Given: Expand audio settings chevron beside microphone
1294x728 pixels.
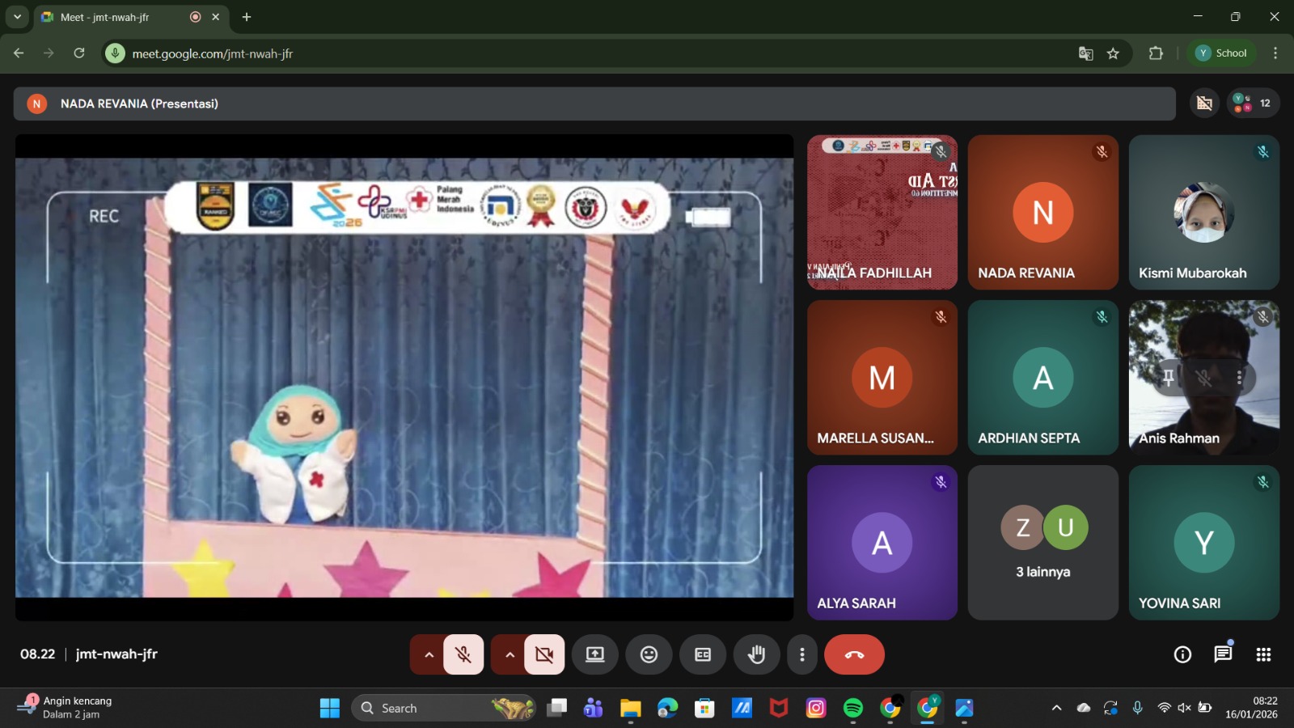Looking at the screenshot, I should tap(429, 654).
